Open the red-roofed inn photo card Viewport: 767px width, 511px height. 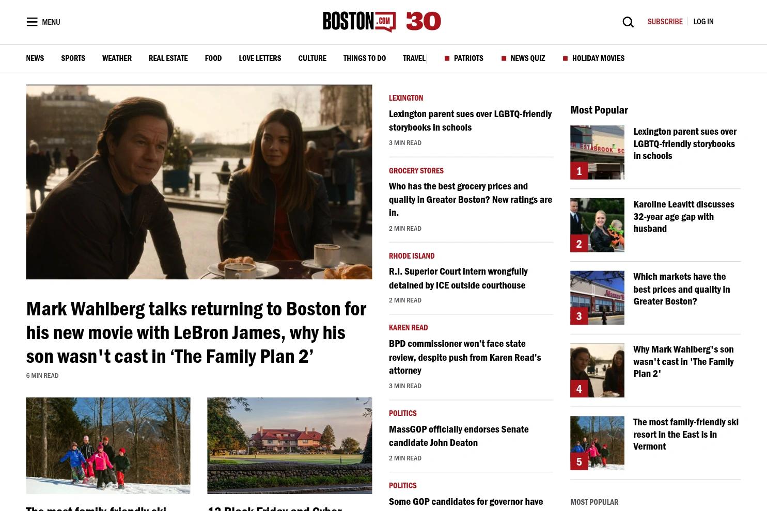pos(289,445)
